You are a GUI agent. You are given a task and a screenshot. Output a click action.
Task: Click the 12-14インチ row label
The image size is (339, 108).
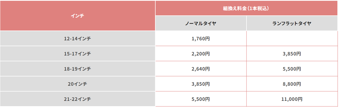[77, 38]
